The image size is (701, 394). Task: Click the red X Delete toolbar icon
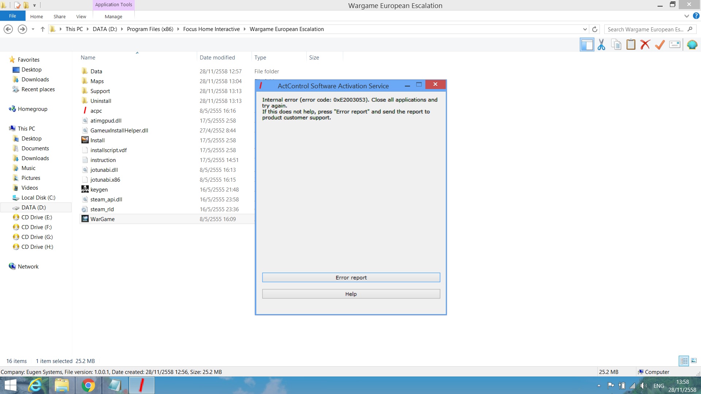[x=645, y=45]
